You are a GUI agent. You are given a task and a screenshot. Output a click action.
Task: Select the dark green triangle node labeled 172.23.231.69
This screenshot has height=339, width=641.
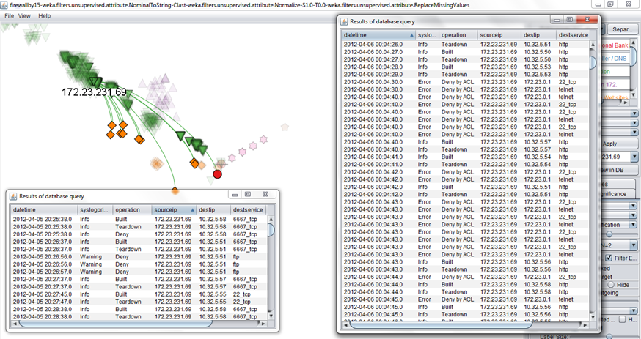(x=95, y=81)
